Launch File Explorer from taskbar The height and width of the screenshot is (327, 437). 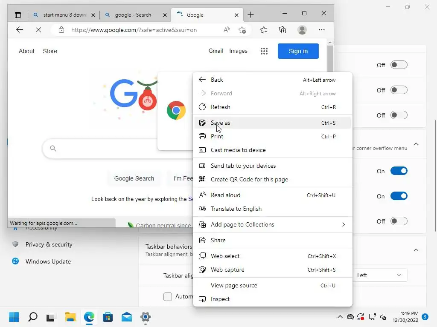(x=70, y=317)
